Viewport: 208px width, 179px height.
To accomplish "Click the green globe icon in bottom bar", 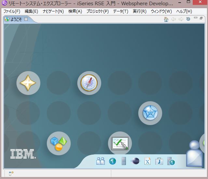I will coord(113,161).
